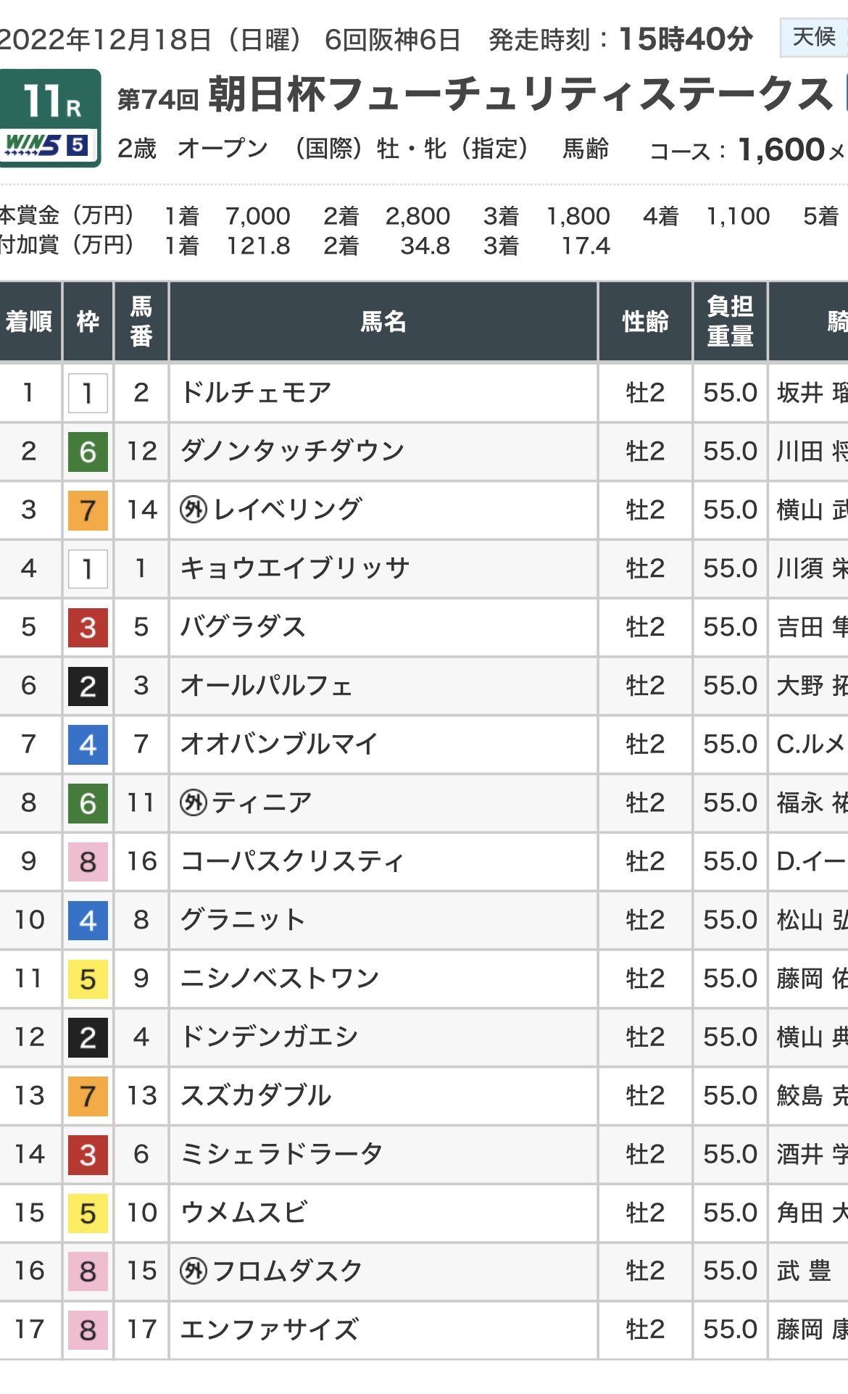Open winner horse ドルチェモア

pos(256,393)
